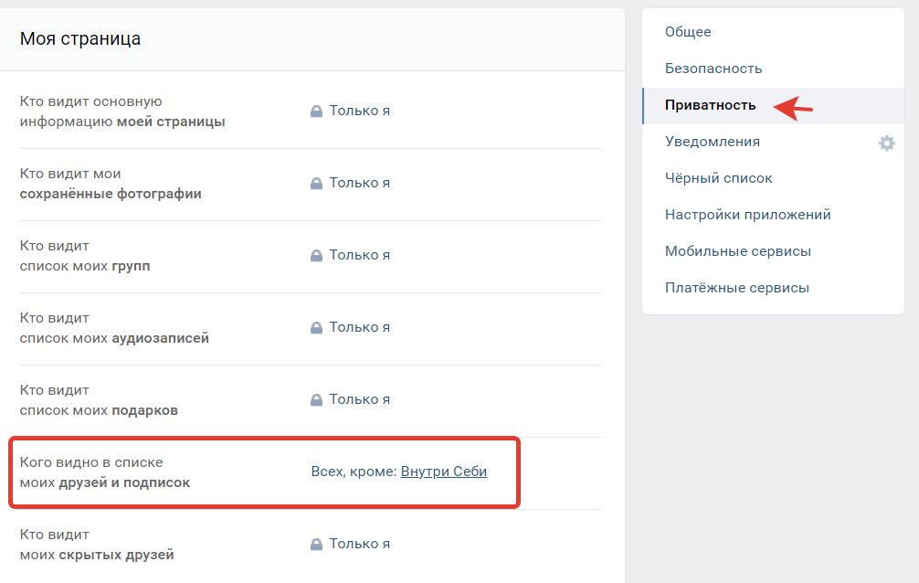Click label Кого видно в списке друзей и подписок
919x583 pixels.
tap(105, 472)
